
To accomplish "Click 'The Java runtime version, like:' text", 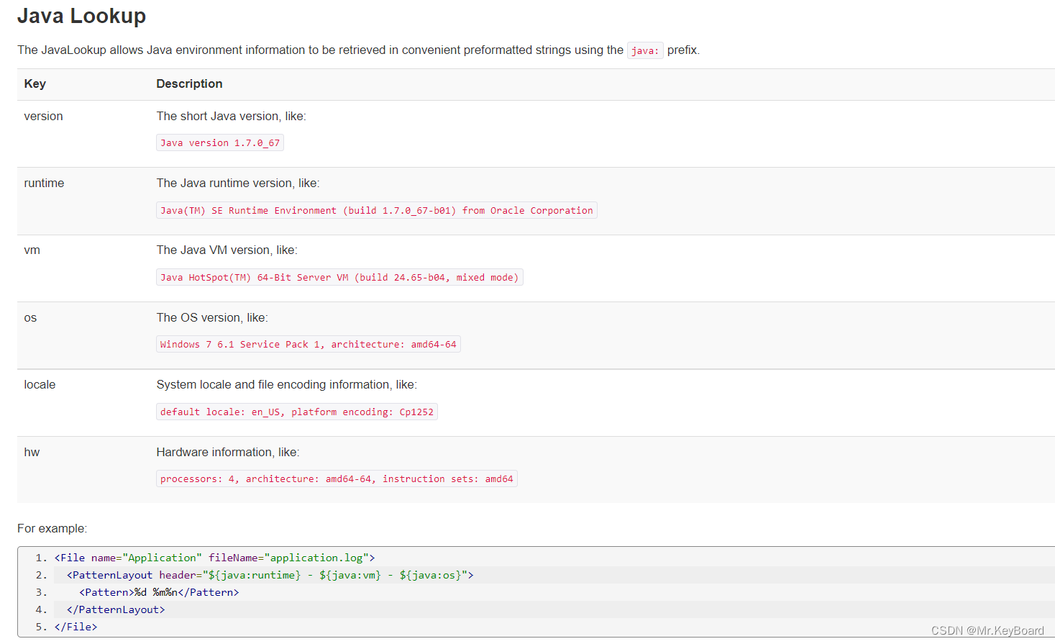I will [x=238, y=183].
